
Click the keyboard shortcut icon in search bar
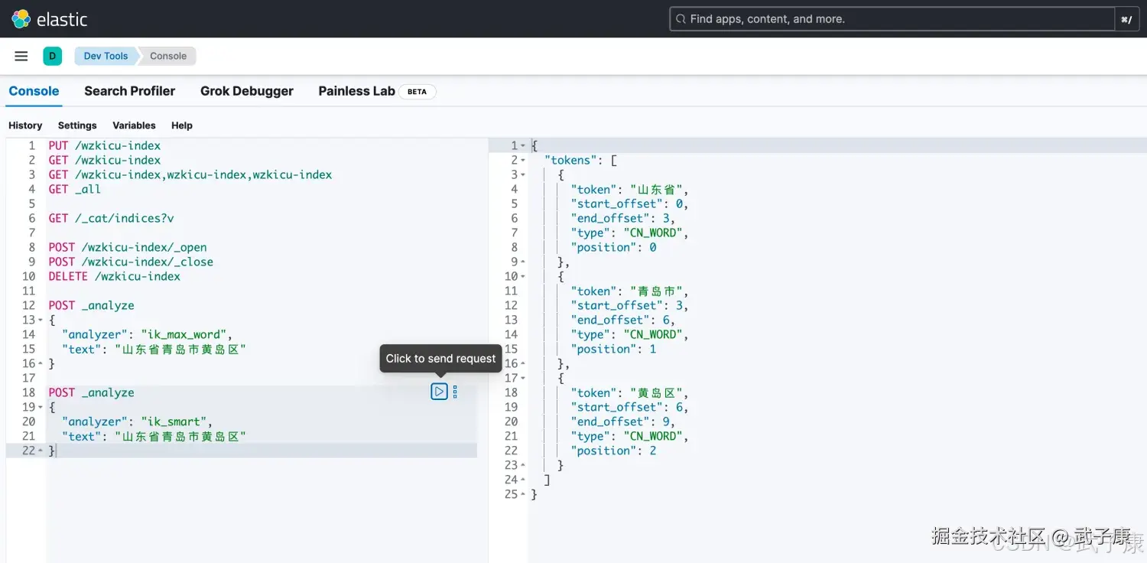[1126, 19]
